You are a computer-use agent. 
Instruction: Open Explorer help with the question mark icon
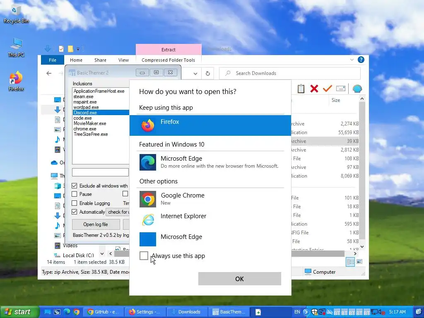click(x=361, y=60)
